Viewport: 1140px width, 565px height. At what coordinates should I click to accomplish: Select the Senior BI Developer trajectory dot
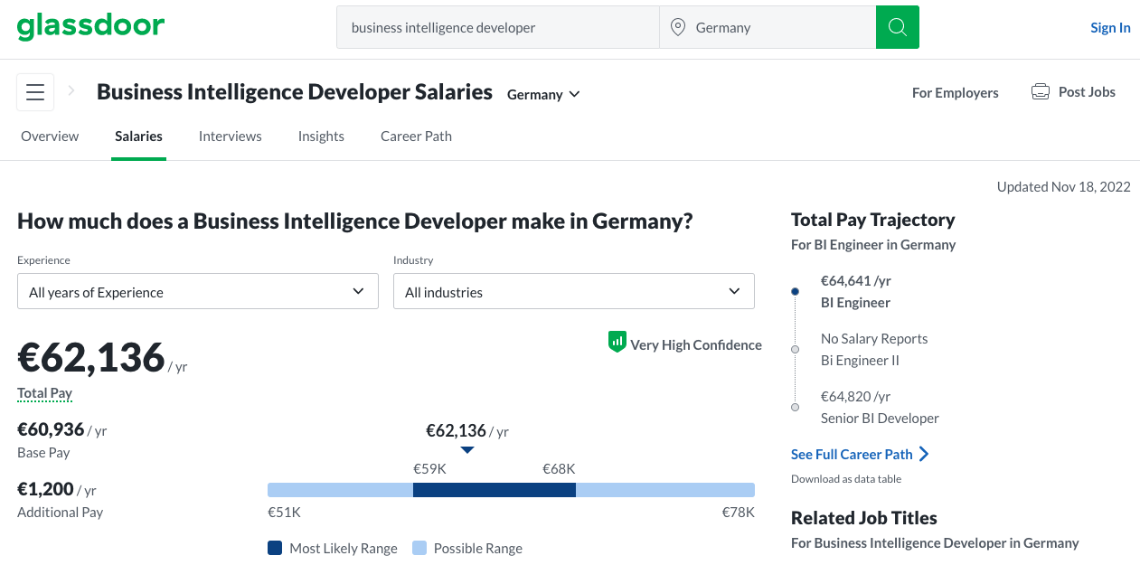coord(795,408)
